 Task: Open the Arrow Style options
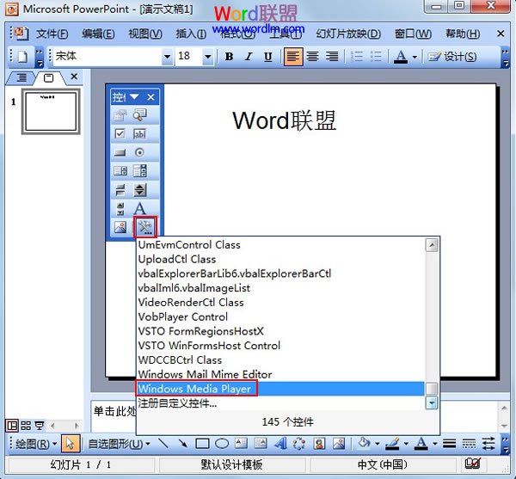(488, 444)
